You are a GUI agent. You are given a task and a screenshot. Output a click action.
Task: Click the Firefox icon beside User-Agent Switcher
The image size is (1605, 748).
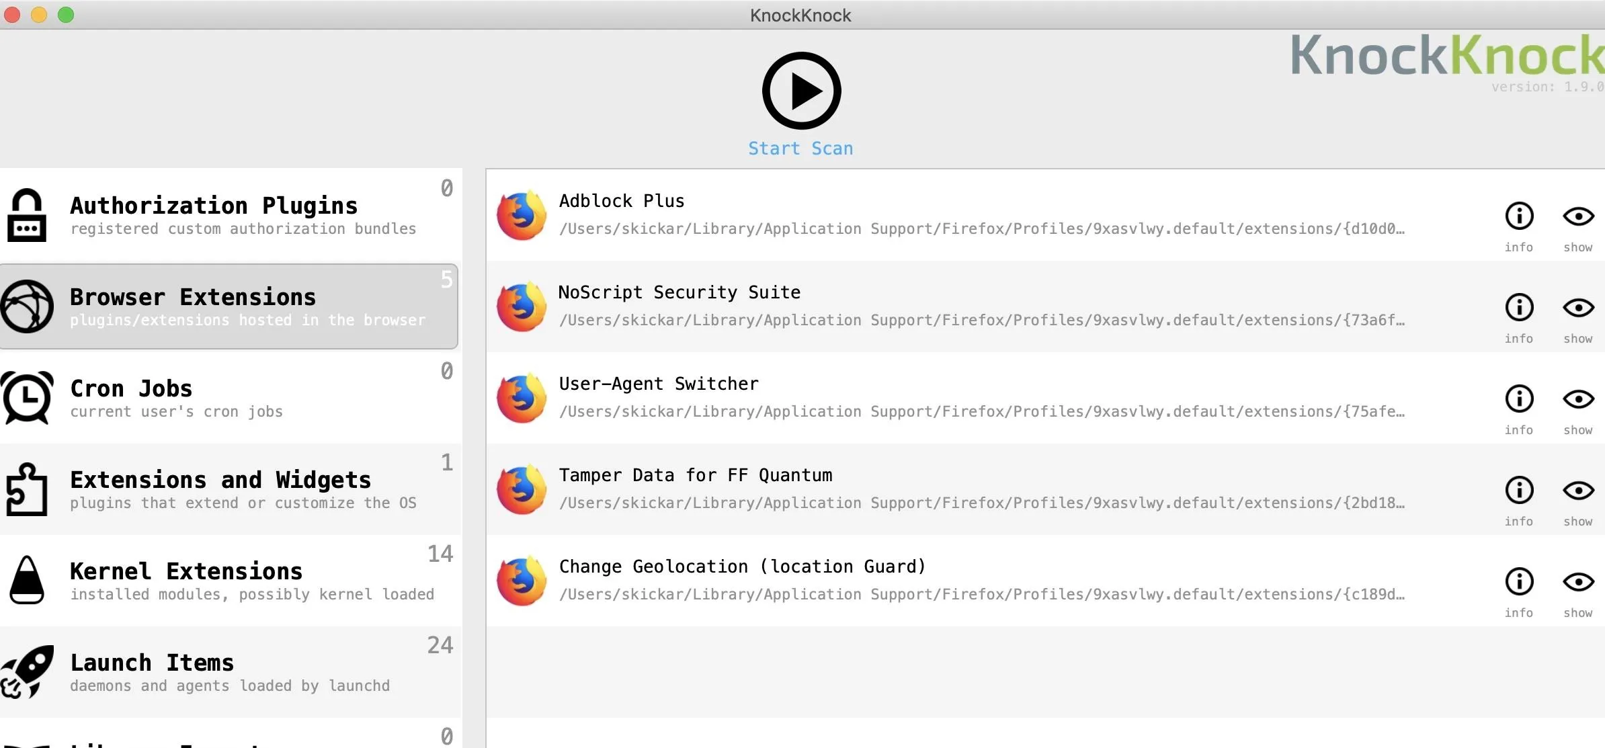tap(522, 398)
